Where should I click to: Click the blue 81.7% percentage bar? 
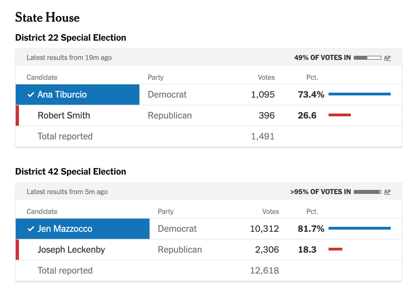click(359, 228)
